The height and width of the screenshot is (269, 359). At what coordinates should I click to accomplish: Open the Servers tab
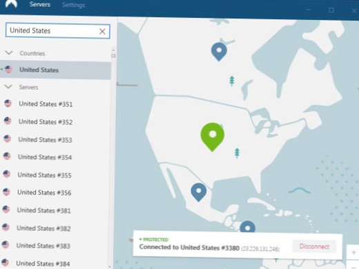click(40, 4)
